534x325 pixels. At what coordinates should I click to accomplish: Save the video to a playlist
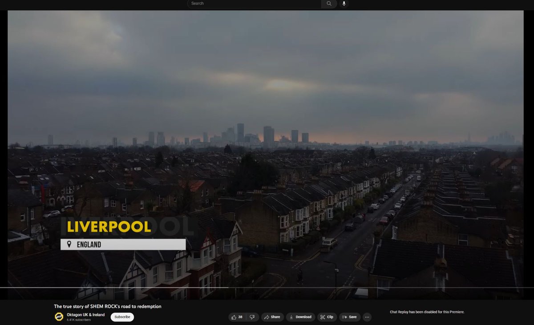(x=350, y=317)
